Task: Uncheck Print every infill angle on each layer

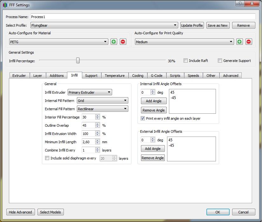Action: 143,118
